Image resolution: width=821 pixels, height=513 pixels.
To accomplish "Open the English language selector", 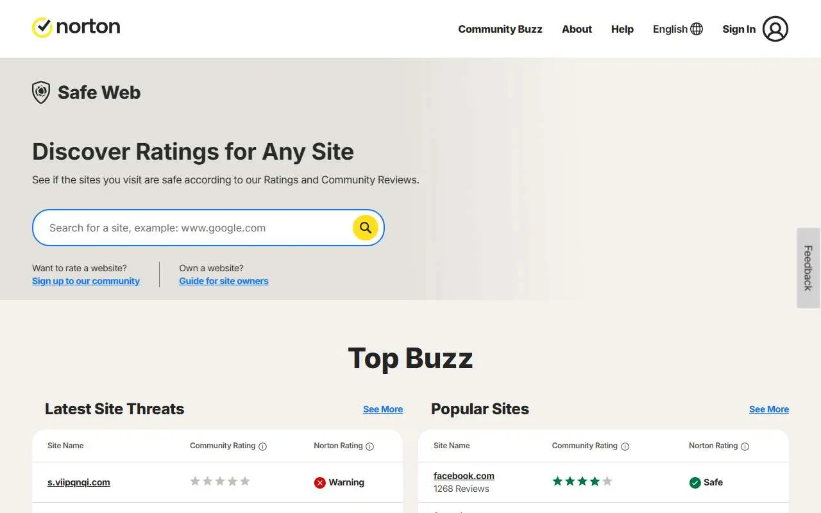I will 677,29.
